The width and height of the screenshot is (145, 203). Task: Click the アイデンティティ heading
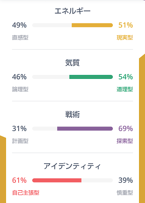pos(72,166)
